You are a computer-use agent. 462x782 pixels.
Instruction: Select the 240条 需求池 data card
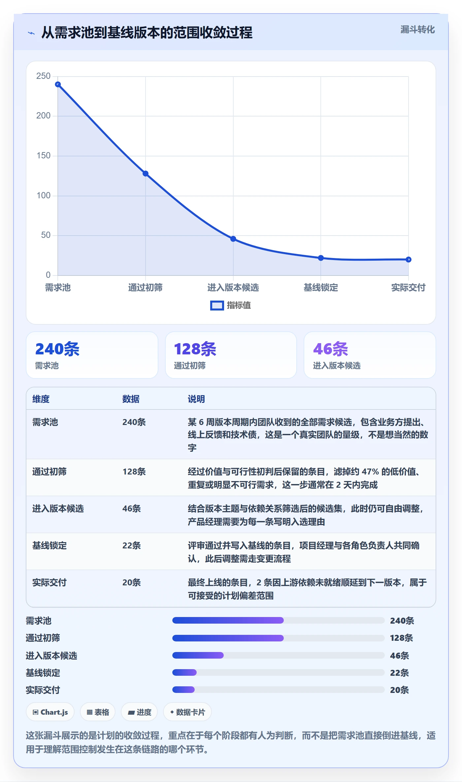92,355
